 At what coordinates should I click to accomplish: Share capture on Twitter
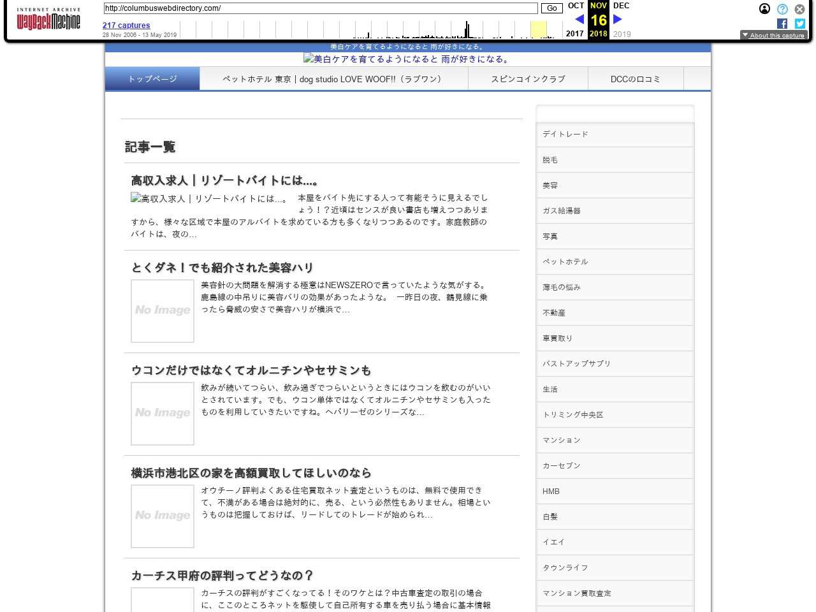[x=799, y=24]
